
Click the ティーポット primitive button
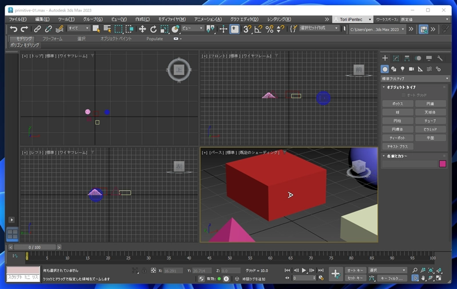pyautogui.click(x=398, y=138)
